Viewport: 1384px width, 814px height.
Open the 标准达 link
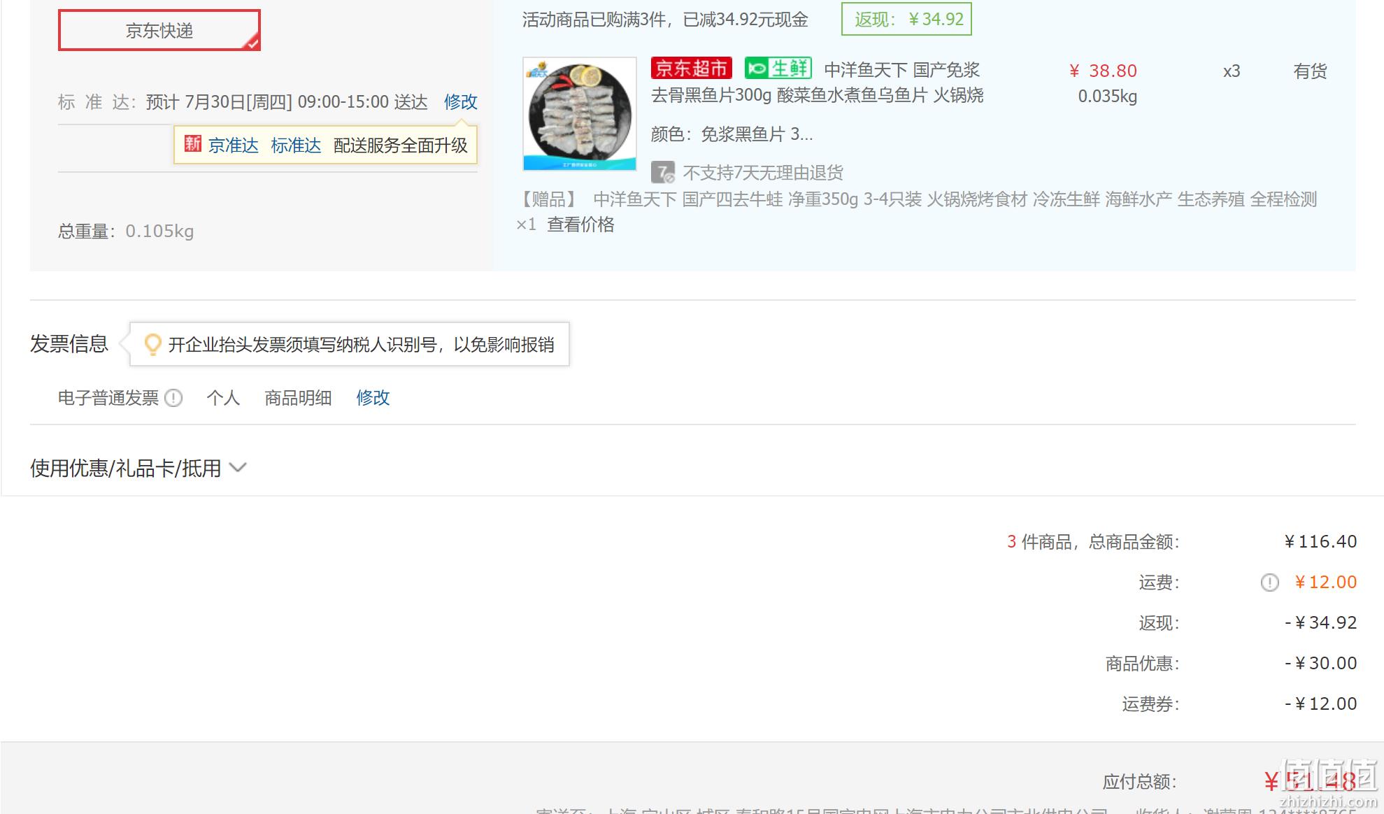tap(296, 145)
